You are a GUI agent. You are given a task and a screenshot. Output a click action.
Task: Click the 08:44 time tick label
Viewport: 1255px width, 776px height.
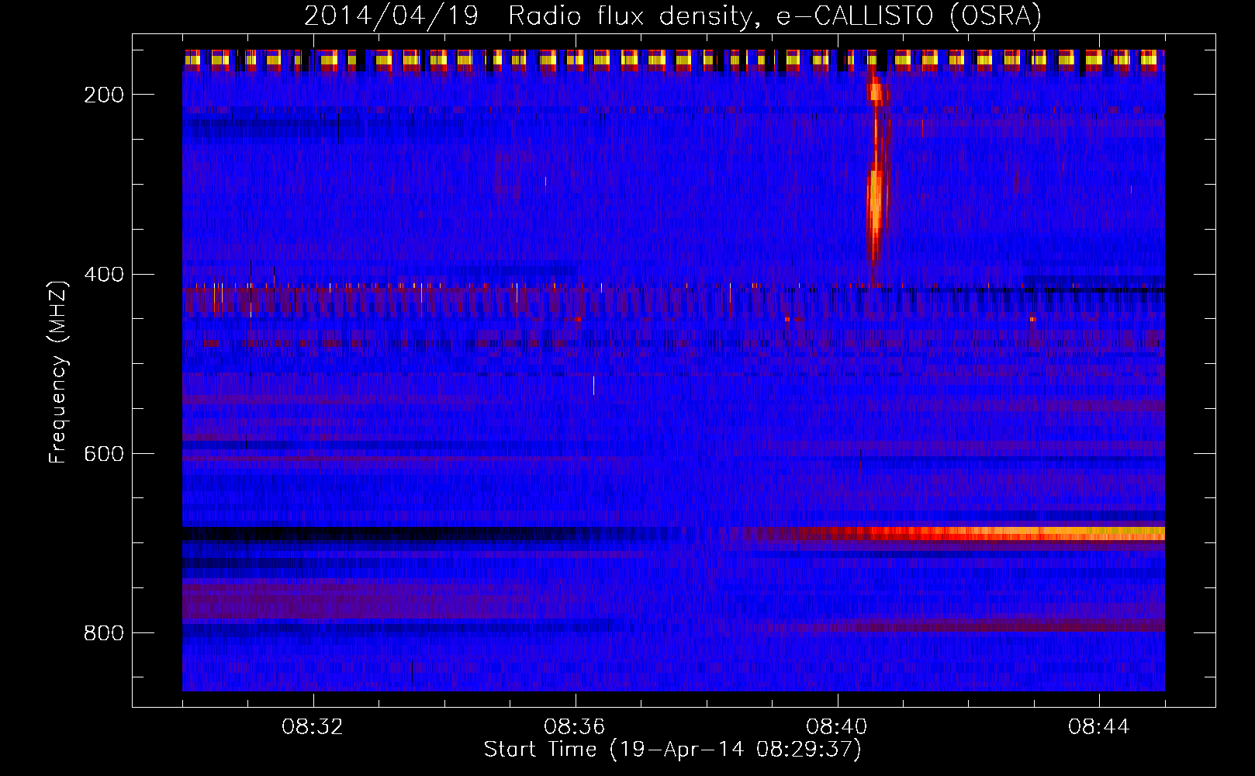[x=1099, y=727]
